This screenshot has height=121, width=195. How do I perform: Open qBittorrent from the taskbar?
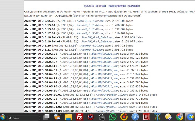pyautogui.click(x=135, y=117)
